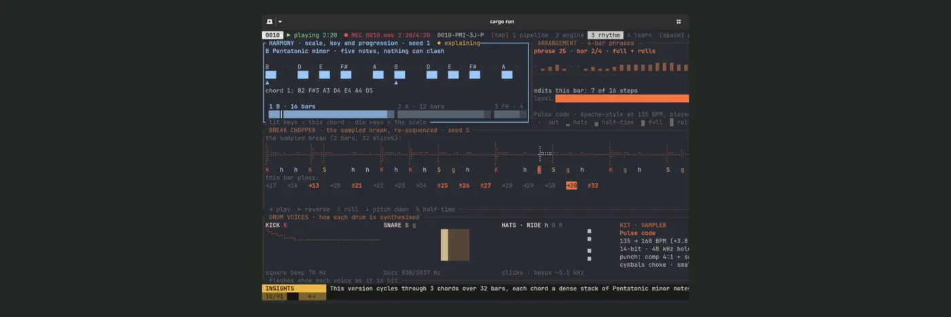Click the lower-octave E key block
The image size is (951, 317).
pos(325,75)
